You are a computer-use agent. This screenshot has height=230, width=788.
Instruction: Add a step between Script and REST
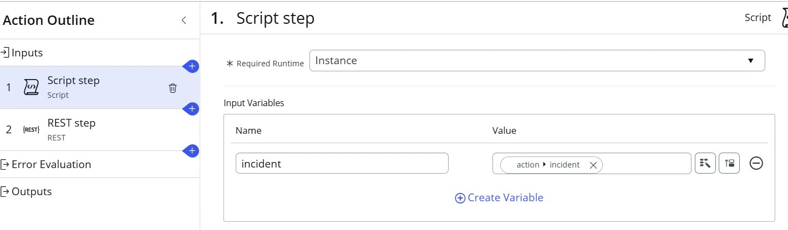coord(192,109)
